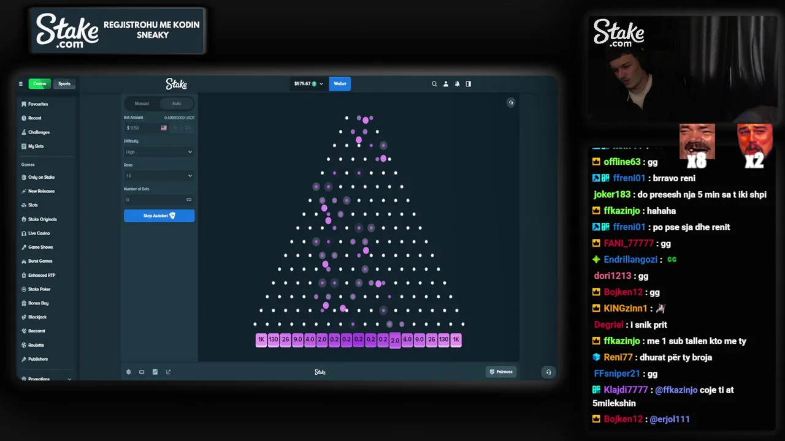Open the Wallet button
The width and height of the screenshot is (785, 441).
click(340, 84)
